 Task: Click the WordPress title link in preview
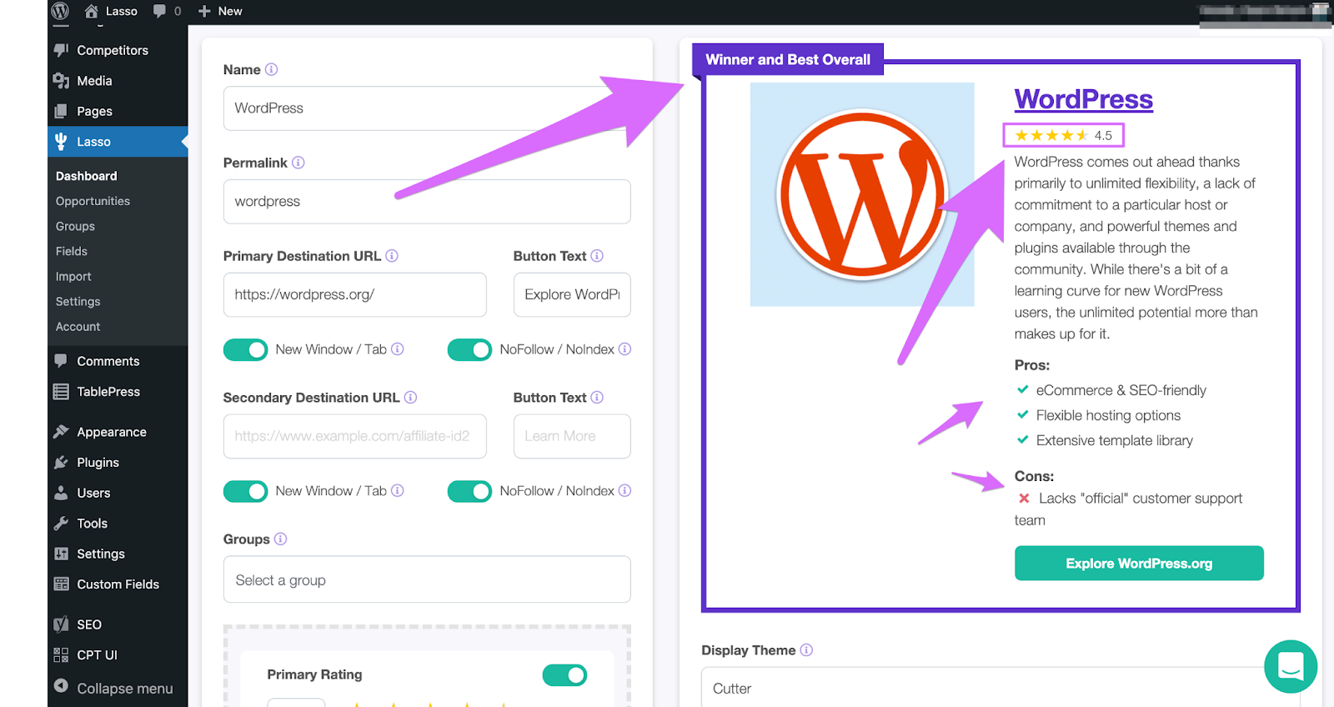point(1083,99)
